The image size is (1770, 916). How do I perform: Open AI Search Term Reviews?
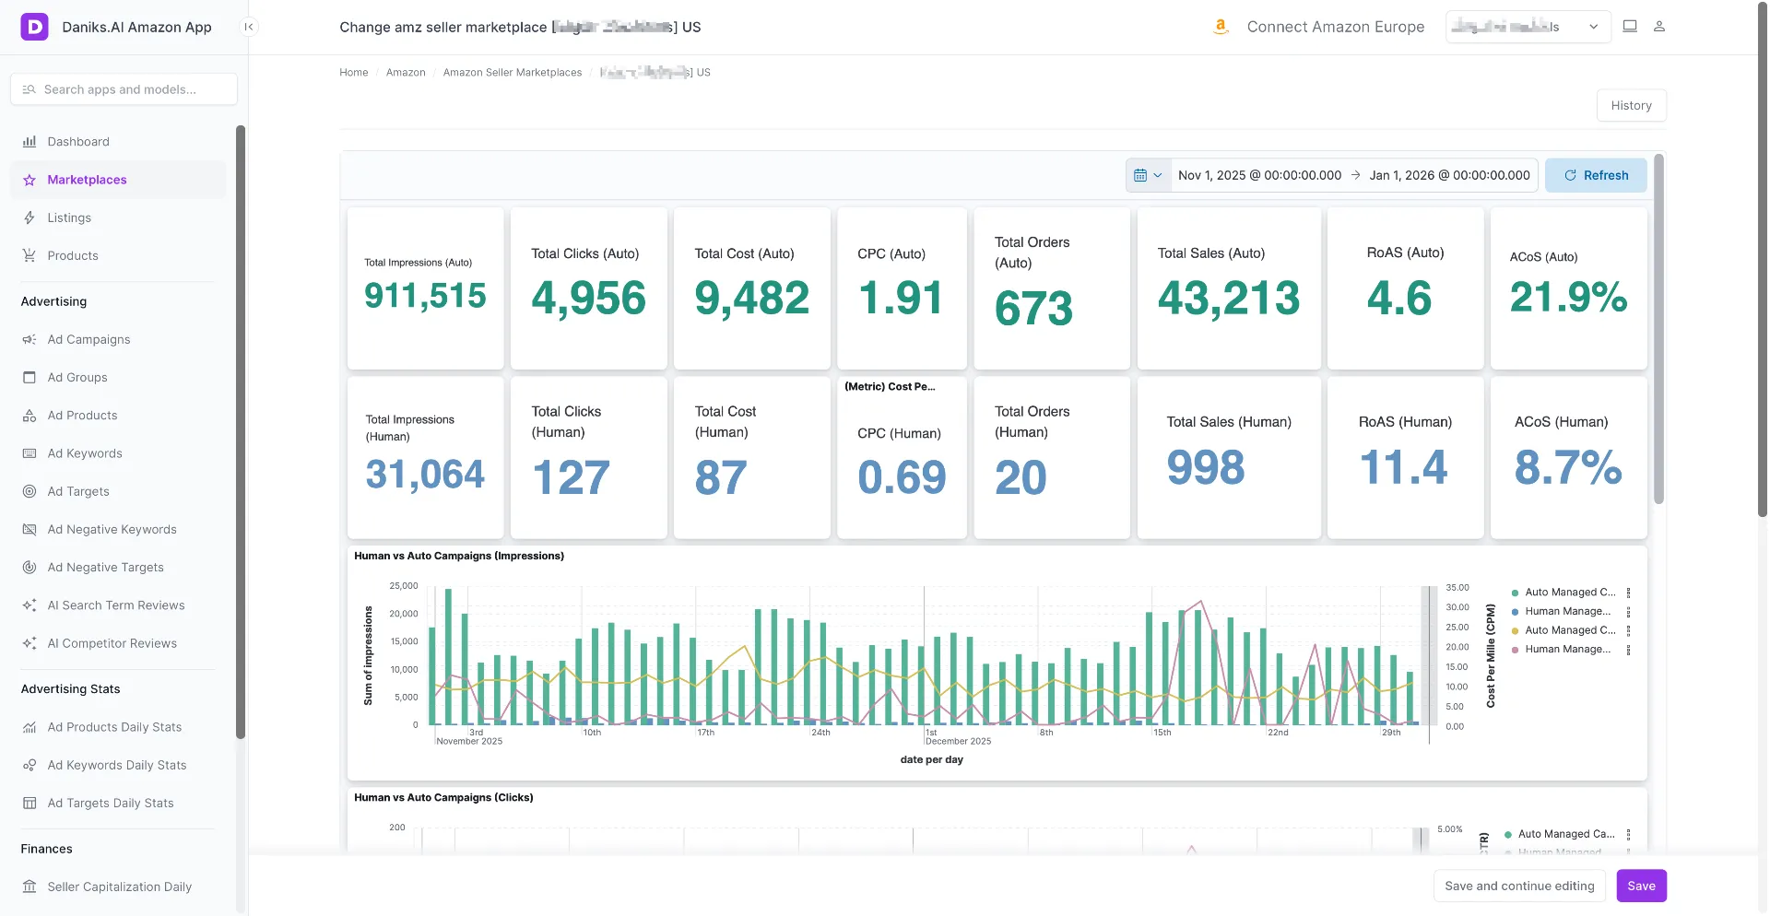(x=116, y=605)
